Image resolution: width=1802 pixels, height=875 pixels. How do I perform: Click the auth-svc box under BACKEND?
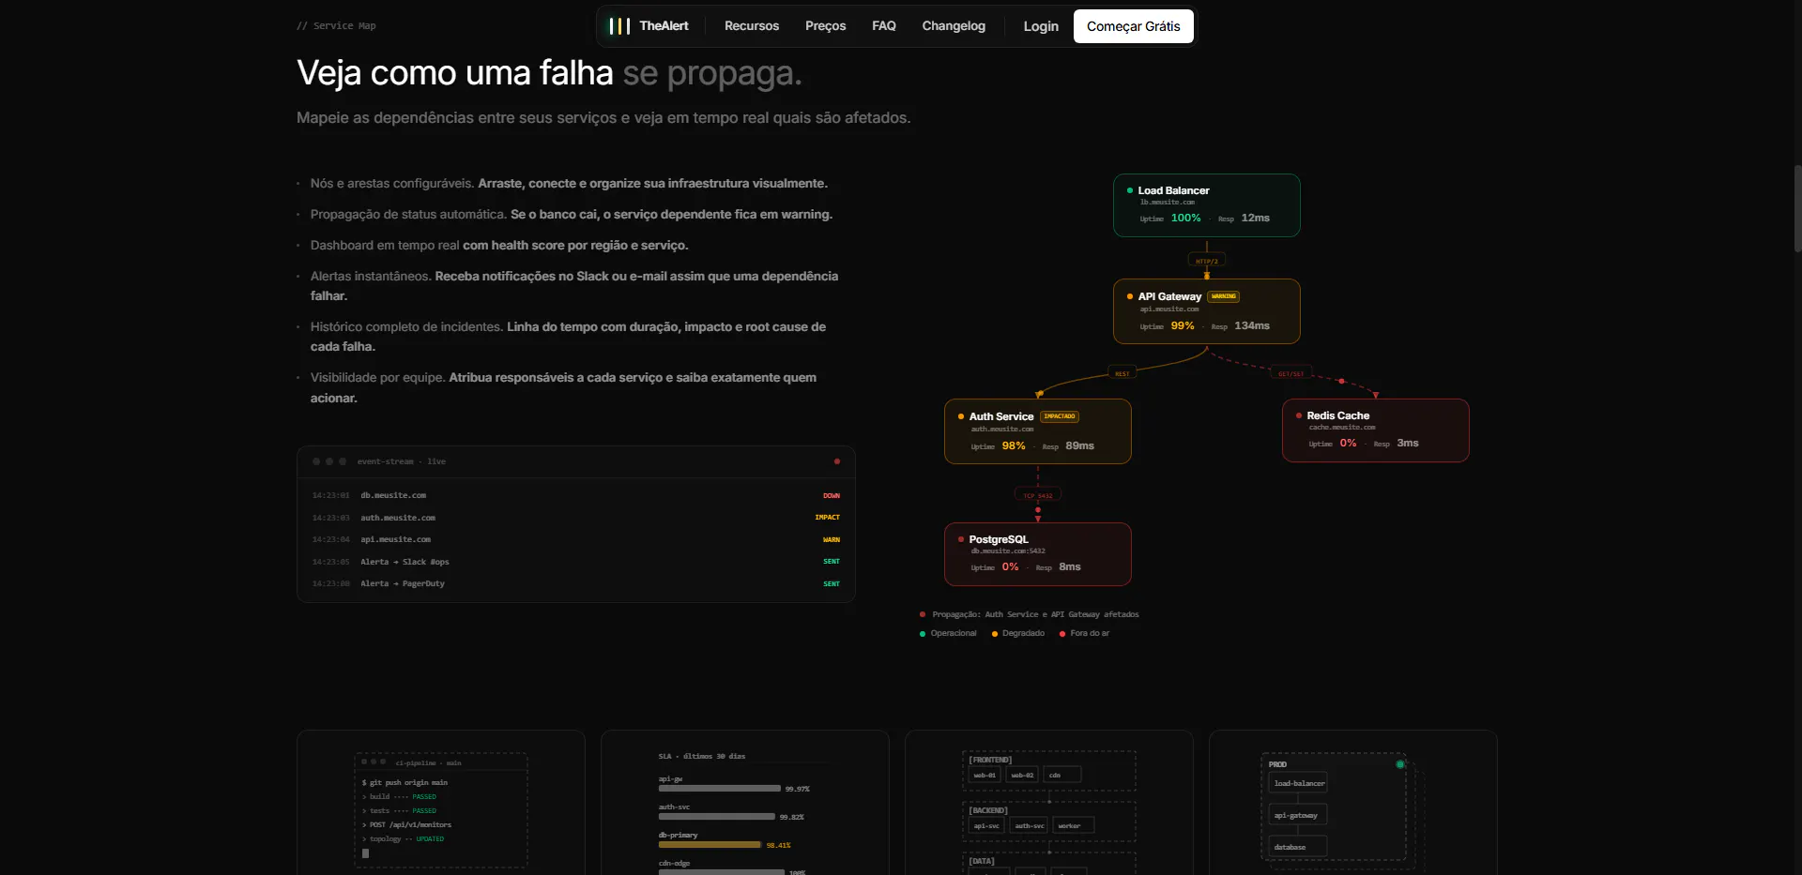click(1030, 825)
